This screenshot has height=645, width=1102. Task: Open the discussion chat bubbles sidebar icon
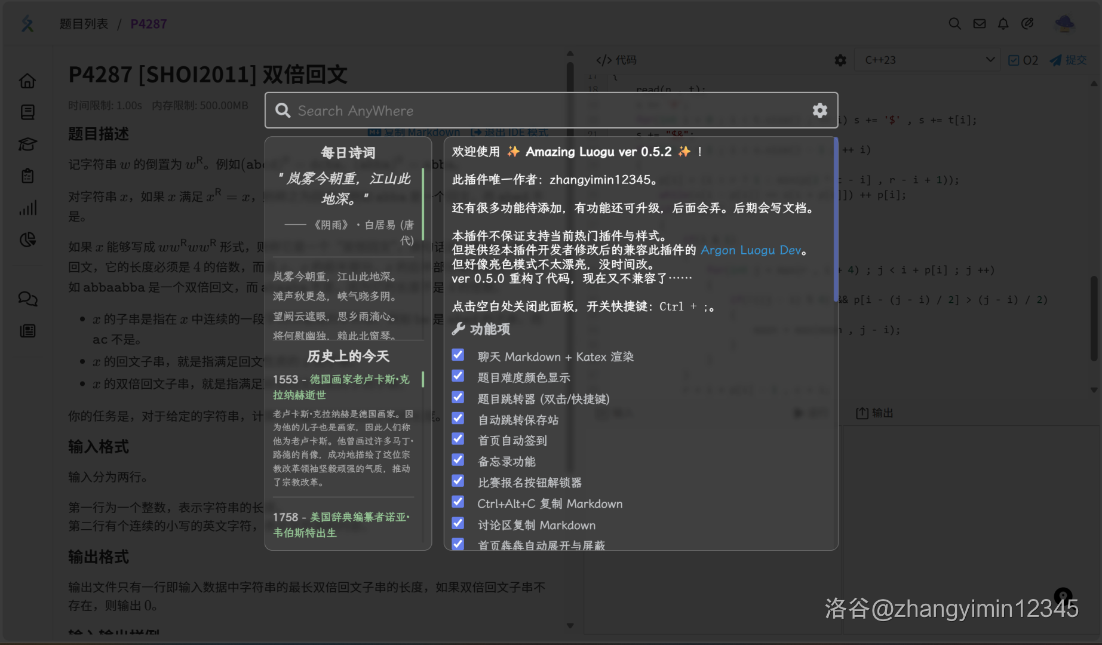(27, 299)
